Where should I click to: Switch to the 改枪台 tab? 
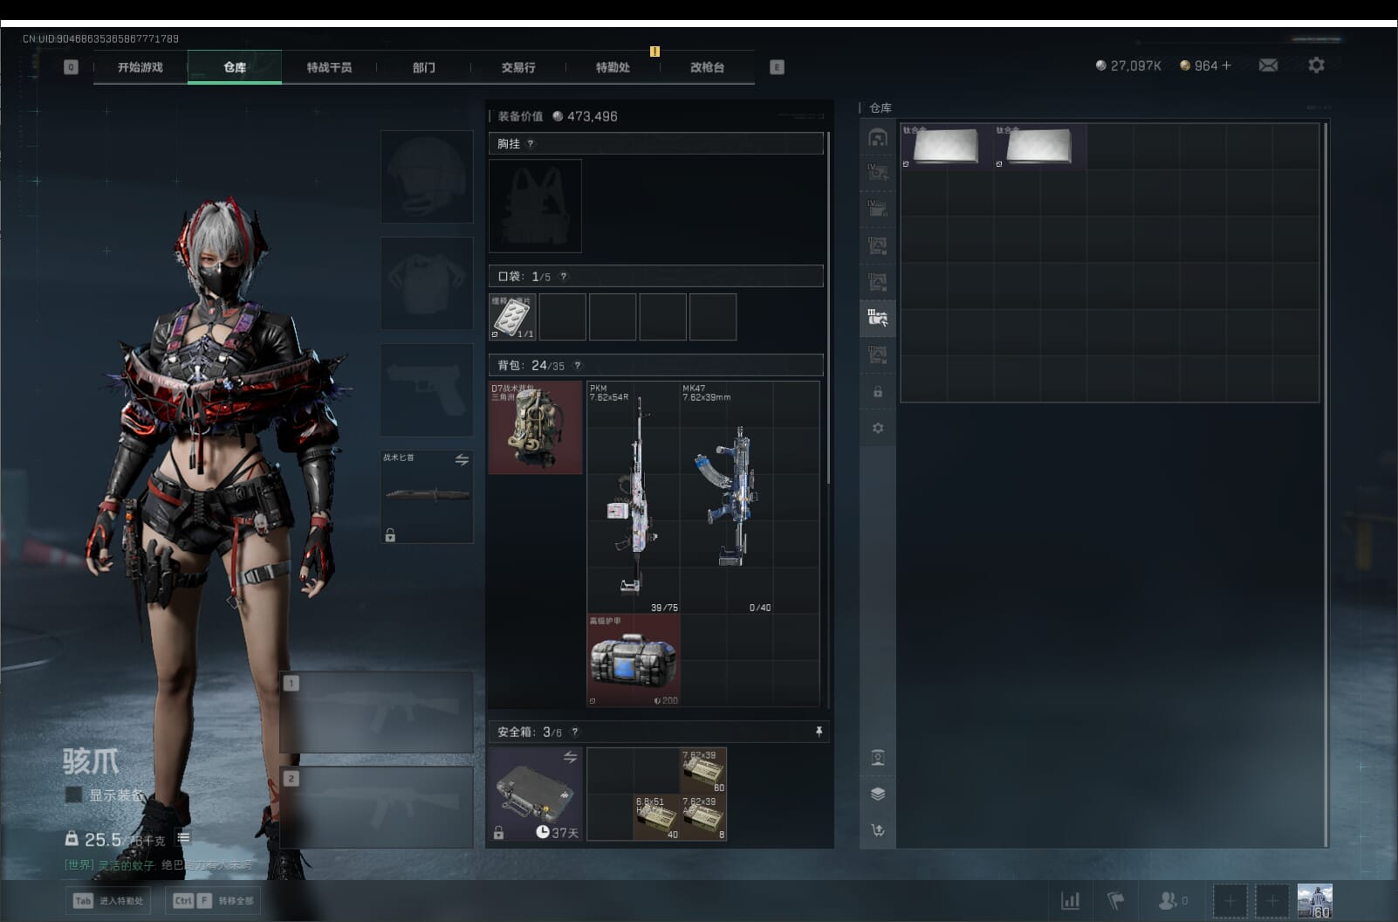tap(707, 67)
